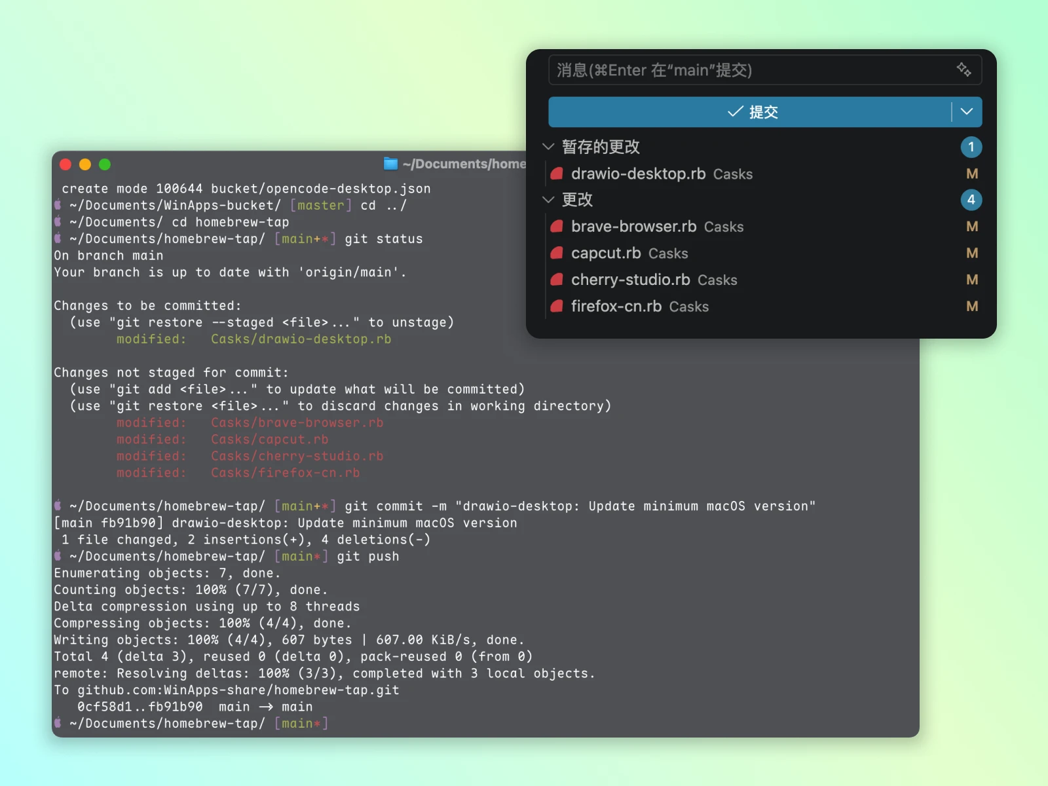Click the github.com:WinApps-share/homebrew-tap.git line

[227, 690]
